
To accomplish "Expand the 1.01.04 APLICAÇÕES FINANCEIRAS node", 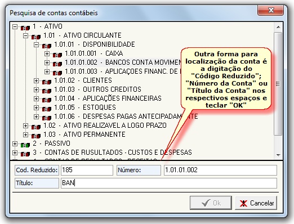I will pyautogui.click(x=36, y=98).
